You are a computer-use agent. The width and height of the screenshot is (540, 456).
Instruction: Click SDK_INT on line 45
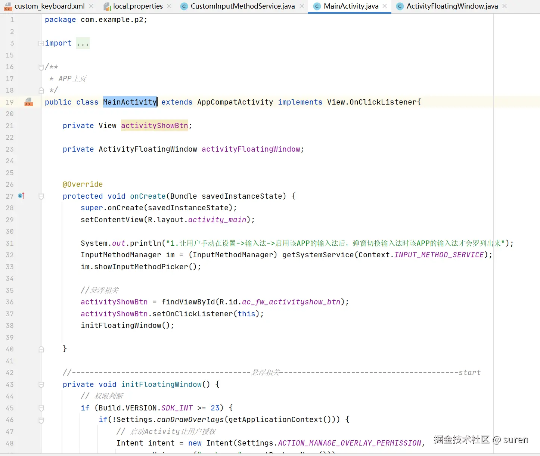(x=177, y=408)
